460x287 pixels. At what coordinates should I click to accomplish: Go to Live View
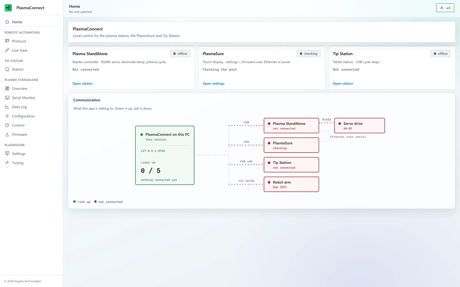(x=31, y=50)
